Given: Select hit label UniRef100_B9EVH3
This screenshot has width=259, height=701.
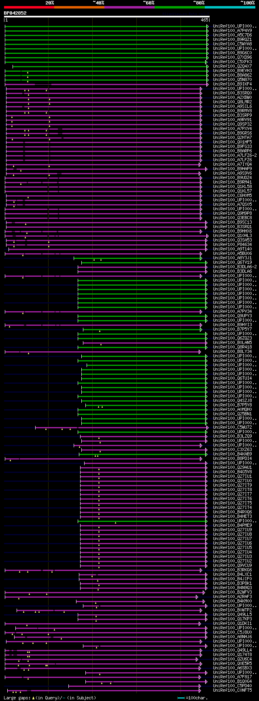Looking at the screenshot, I should [232, 71].
